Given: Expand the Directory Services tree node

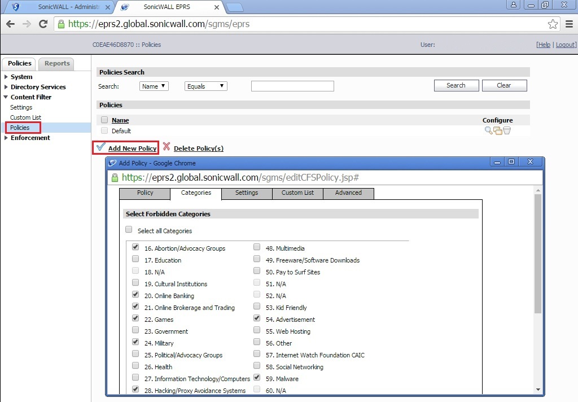Looking at the screenshot, I should coord(6,87).
